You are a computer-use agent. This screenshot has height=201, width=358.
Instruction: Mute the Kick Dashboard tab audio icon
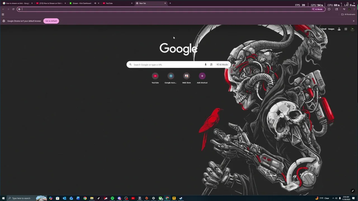(x=95, y=3)
